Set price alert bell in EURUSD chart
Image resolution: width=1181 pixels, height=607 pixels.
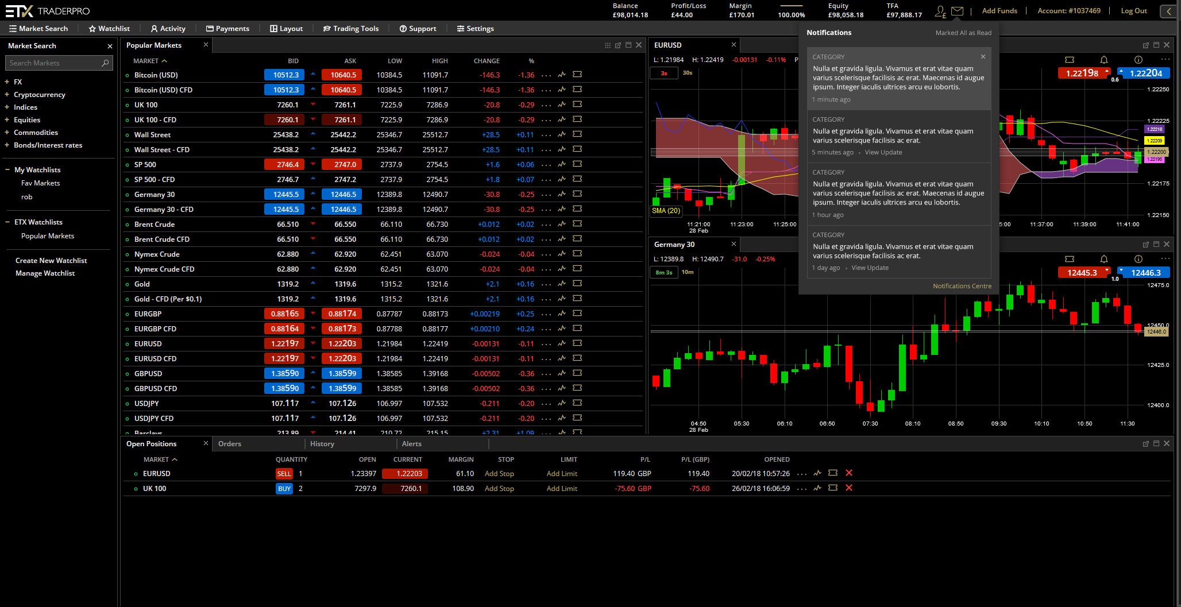click(1103, 60)
